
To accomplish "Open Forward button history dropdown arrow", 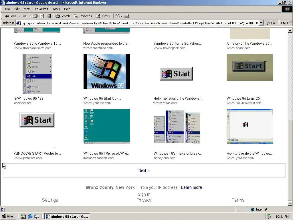I will pyautogui.click(x=30, y=16).
